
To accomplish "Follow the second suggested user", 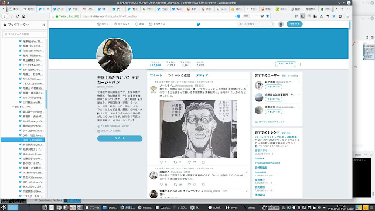I will [x=274, y=99].
